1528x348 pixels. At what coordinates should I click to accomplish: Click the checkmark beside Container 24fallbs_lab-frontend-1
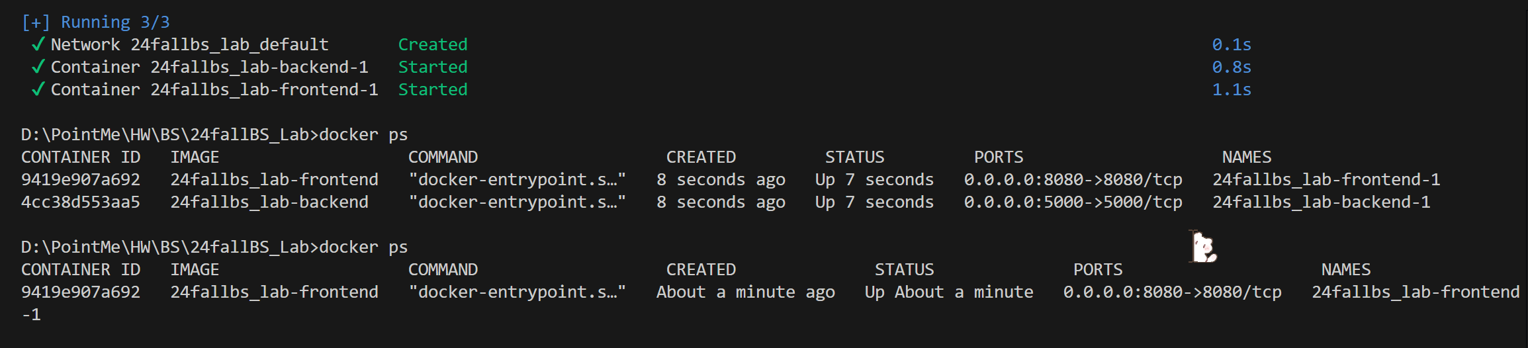[x=38, y=89]
